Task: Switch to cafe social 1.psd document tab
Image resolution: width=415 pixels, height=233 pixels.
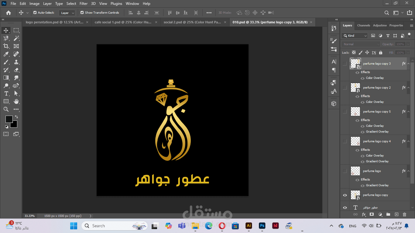Action: point(123,22)
